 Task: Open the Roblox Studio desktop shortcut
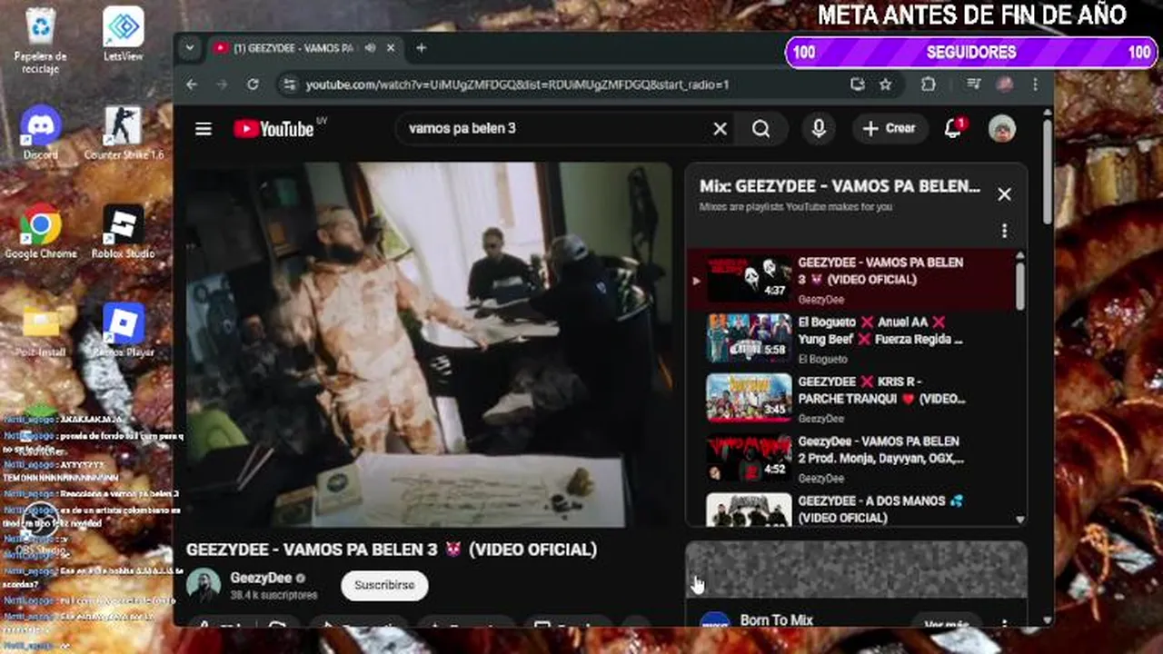[x=123, y=232]
